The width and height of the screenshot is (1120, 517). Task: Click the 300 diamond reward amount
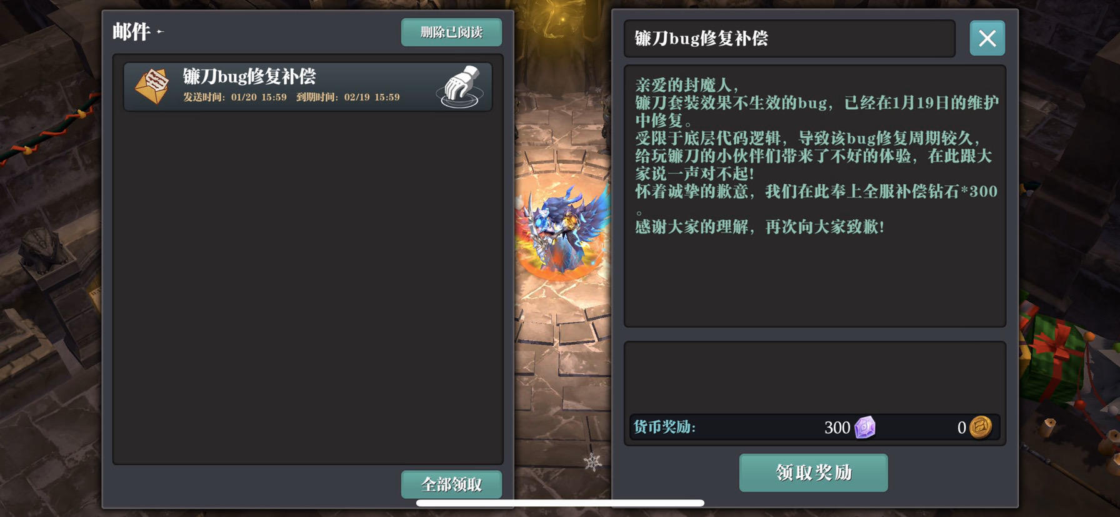point(837,428)
